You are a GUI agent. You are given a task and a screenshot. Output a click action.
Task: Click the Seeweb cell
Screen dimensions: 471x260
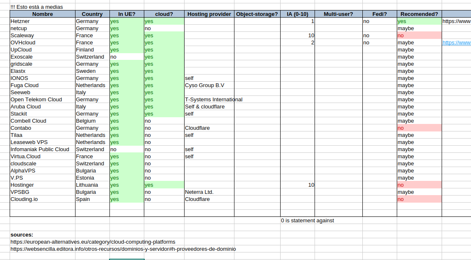coord(42,93)
